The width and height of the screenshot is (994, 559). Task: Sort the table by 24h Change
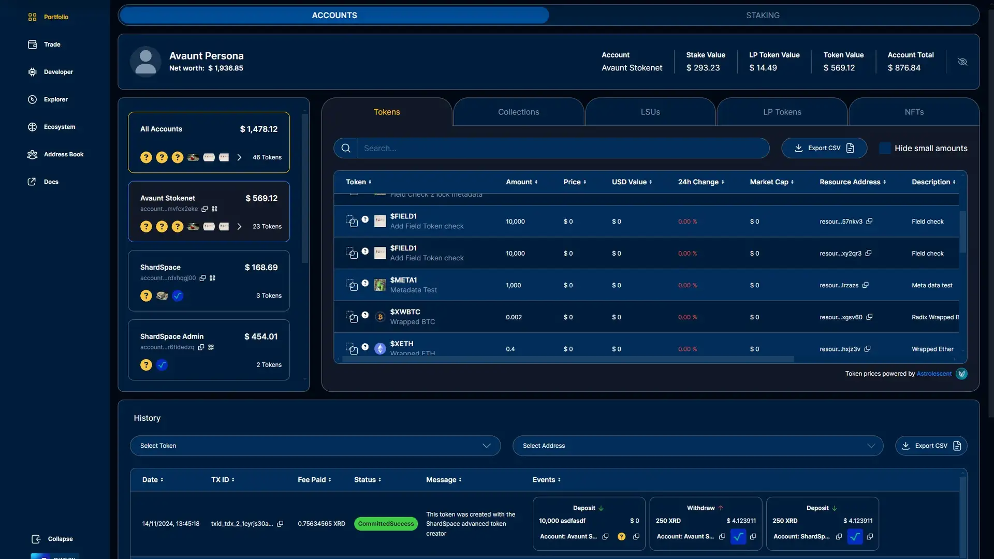click(x=701, y=182)
